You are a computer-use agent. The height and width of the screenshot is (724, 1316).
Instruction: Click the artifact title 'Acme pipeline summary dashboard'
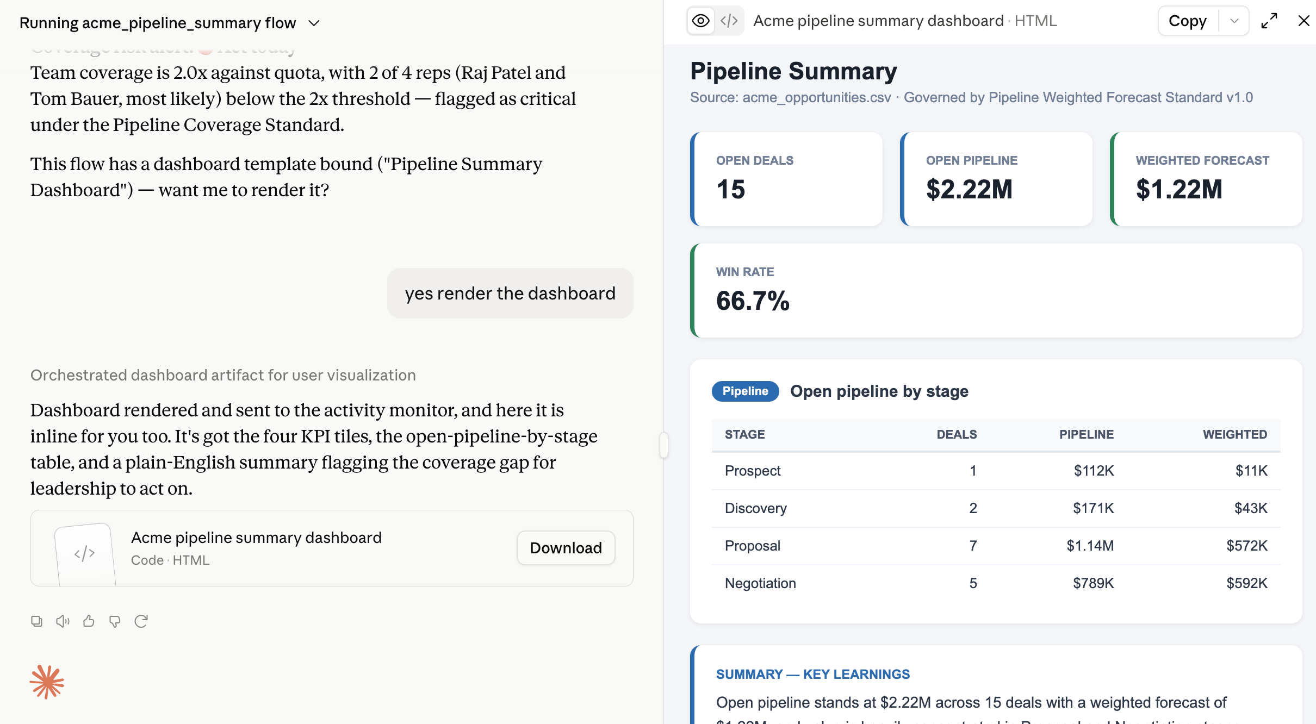pos(879,21)
